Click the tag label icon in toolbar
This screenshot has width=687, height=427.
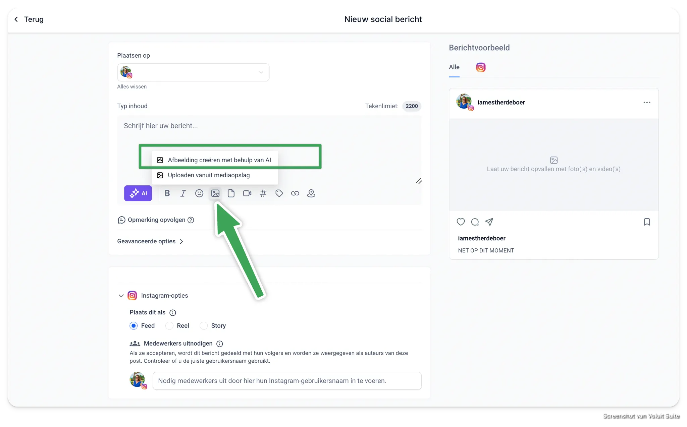279,193
